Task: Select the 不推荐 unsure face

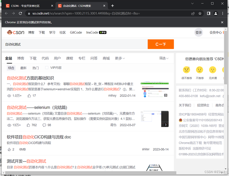Action: 199,70
